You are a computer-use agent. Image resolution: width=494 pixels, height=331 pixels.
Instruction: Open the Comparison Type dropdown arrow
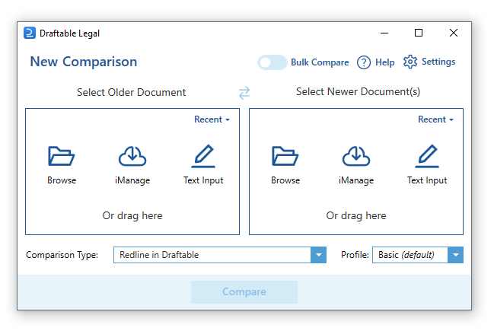pyautogui.click(x=318, y=255)
